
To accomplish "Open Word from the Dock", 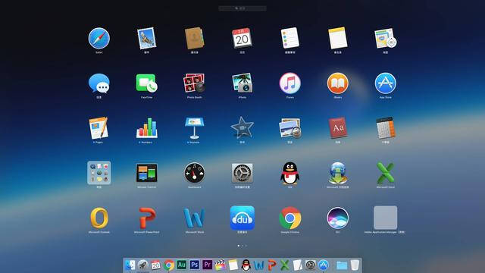I will (259, 265).
